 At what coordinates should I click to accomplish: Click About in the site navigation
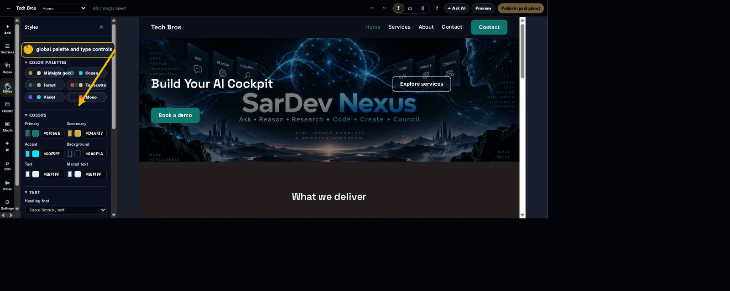(426, 27)
